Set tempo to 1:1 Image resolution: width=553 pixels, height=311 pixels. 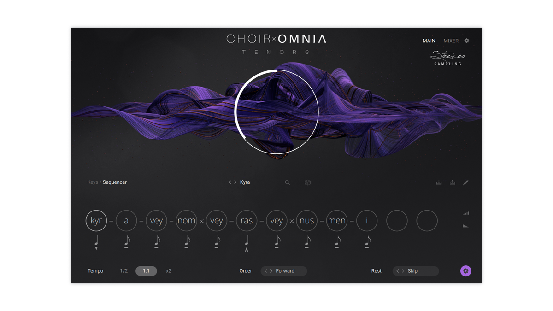pyautogui.click(x=146, y=271)
